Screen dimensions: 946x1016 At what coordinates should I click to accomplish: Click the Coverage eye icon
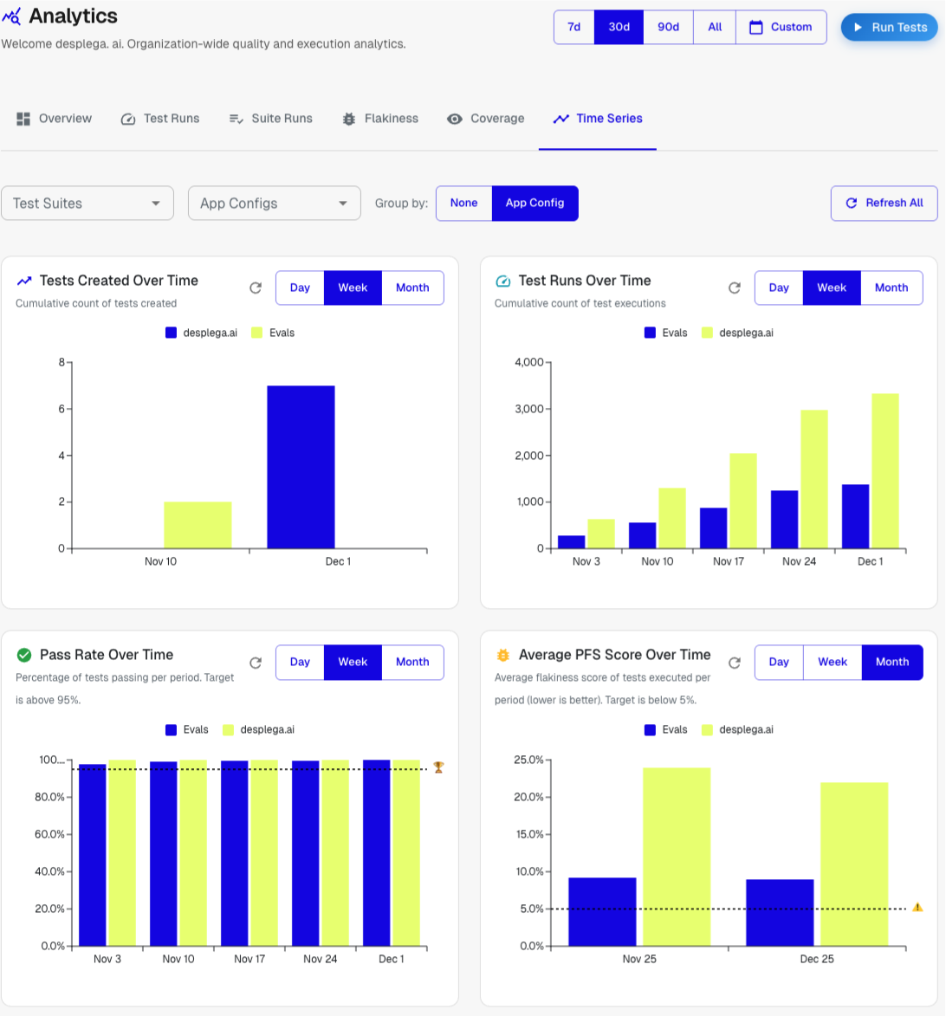[455, 118]
